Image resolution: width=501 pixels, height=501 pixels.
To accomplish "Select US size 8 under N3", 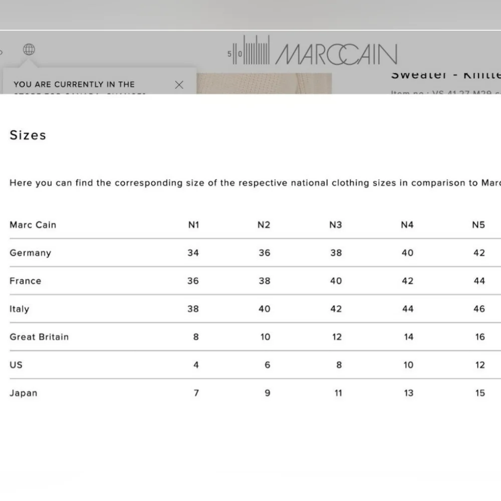I will pyautogui.click(x=339, y=365).
